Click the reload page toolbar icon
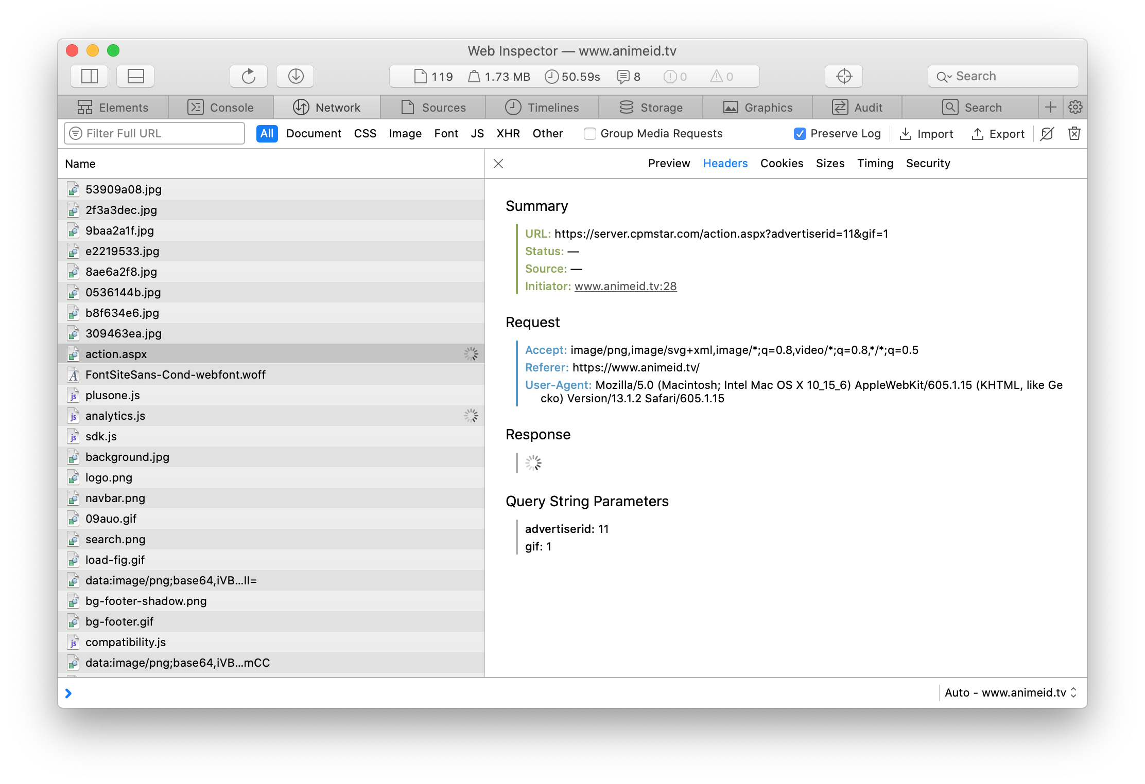The image size is (1145, 784). (248, 77)
